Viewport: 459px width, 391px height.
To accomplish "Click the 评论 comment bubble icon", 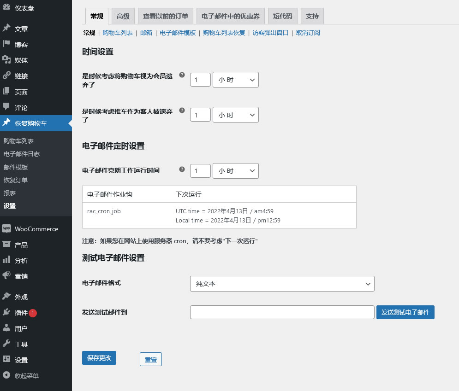I will pos(6,107).
